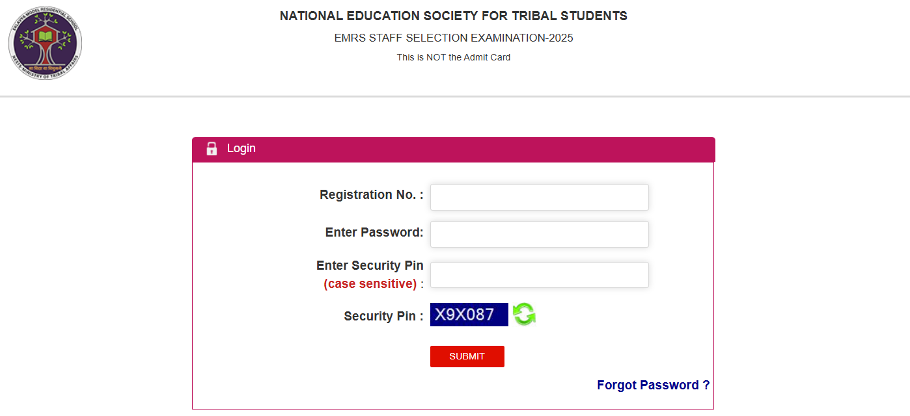
Task: Click the Login title text
Action: tap(241, 149)
